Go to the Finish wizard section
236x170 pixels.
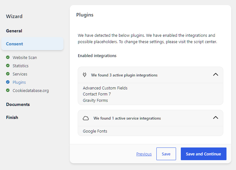[12, 117]
